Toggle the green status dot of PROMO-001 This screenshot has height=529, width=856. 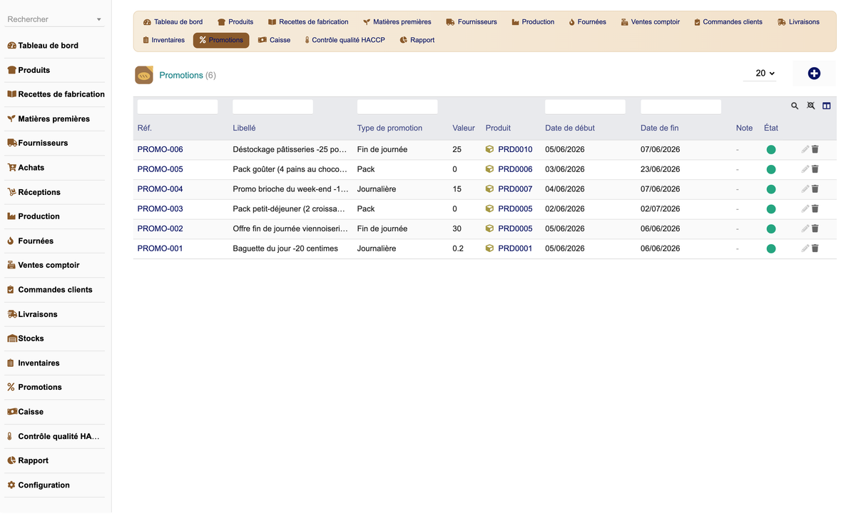(x=771, y=249)
